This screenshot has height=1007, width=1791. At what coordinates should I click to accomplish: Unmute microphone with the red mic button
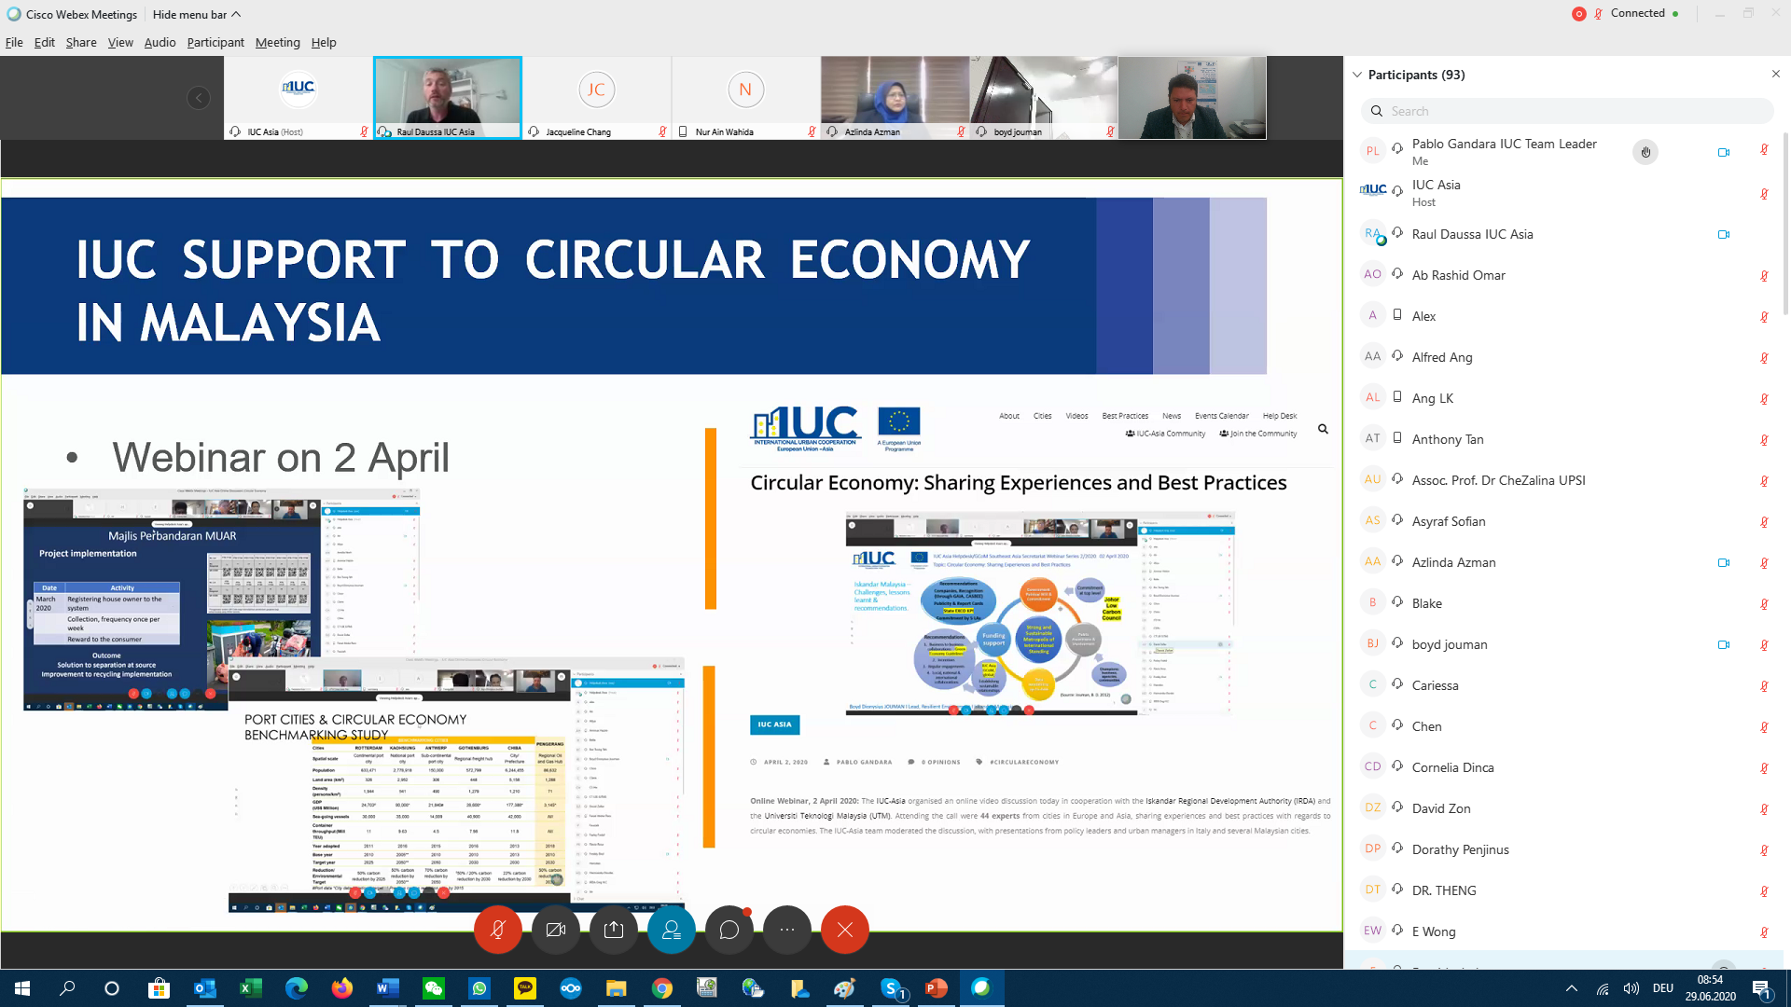pos(497,930)
